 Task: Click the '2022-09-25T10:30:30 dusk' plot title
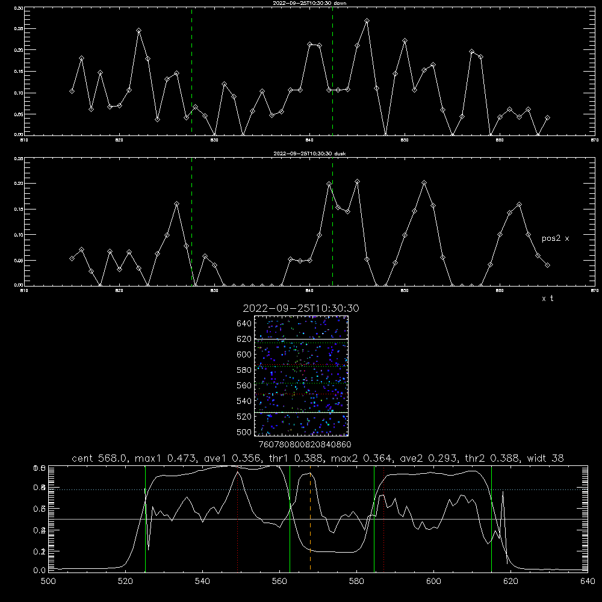[309, 154]
